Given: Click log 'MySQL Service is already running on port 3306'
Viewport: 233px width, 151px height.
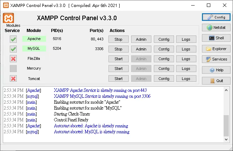Looking at the screenshot, I should click(102, 96).
